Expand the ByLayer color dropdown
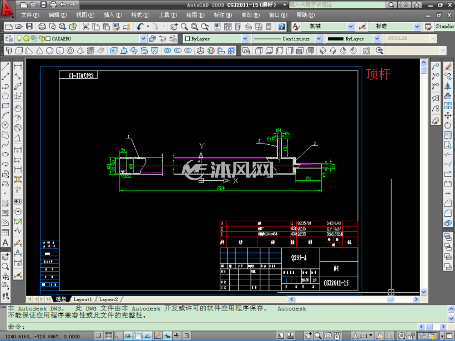This screenshot has height=341, width=455. click(216, 39)
